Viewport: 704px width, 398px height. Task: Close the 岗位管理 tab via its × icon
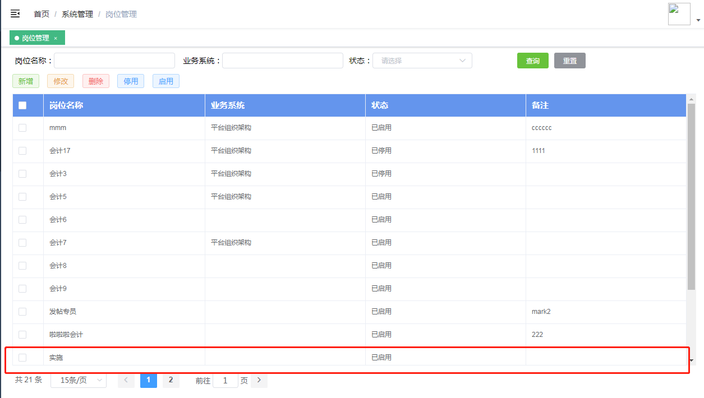[54, 38]
